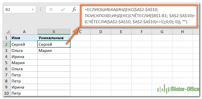Click the Cancel (X) formula icon

(51, 9)
